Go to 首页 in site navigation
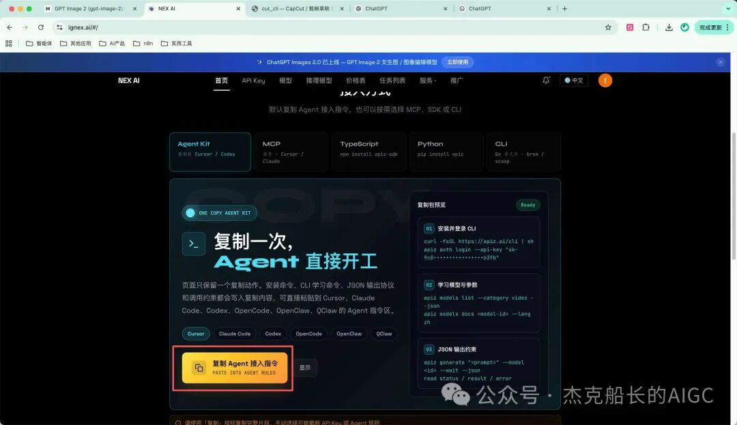Viewport: 737px width, 425px height. pyautogui.click(x=221, y=80)
